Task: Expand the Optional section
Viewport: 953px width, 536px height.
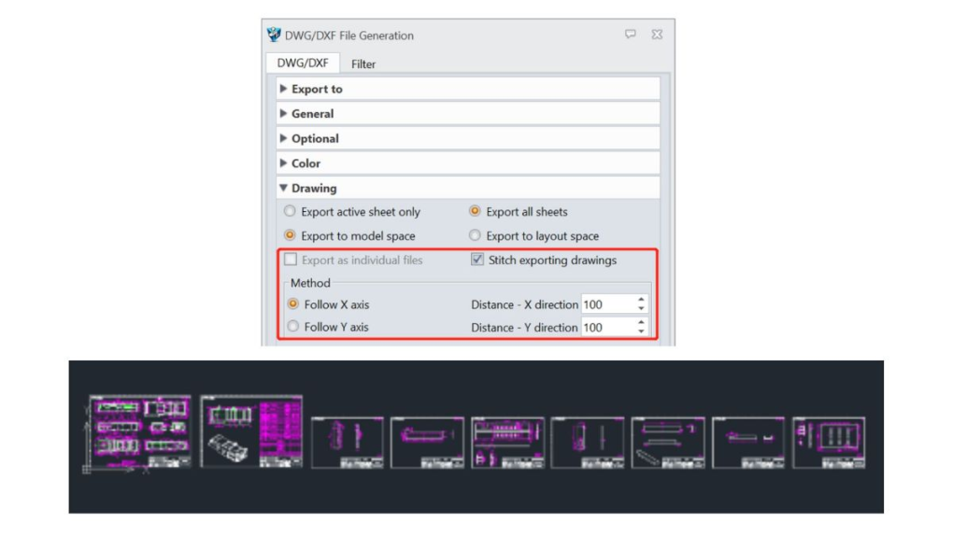Action: [x=468, y=138]
